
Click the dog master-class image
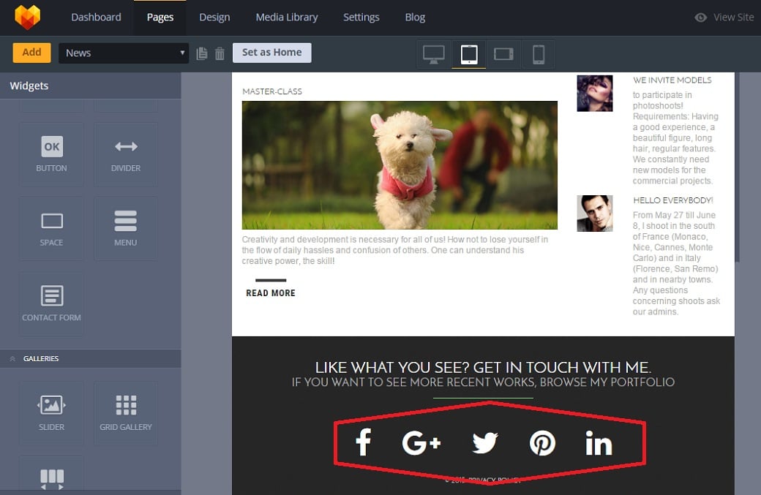[400, 165]
